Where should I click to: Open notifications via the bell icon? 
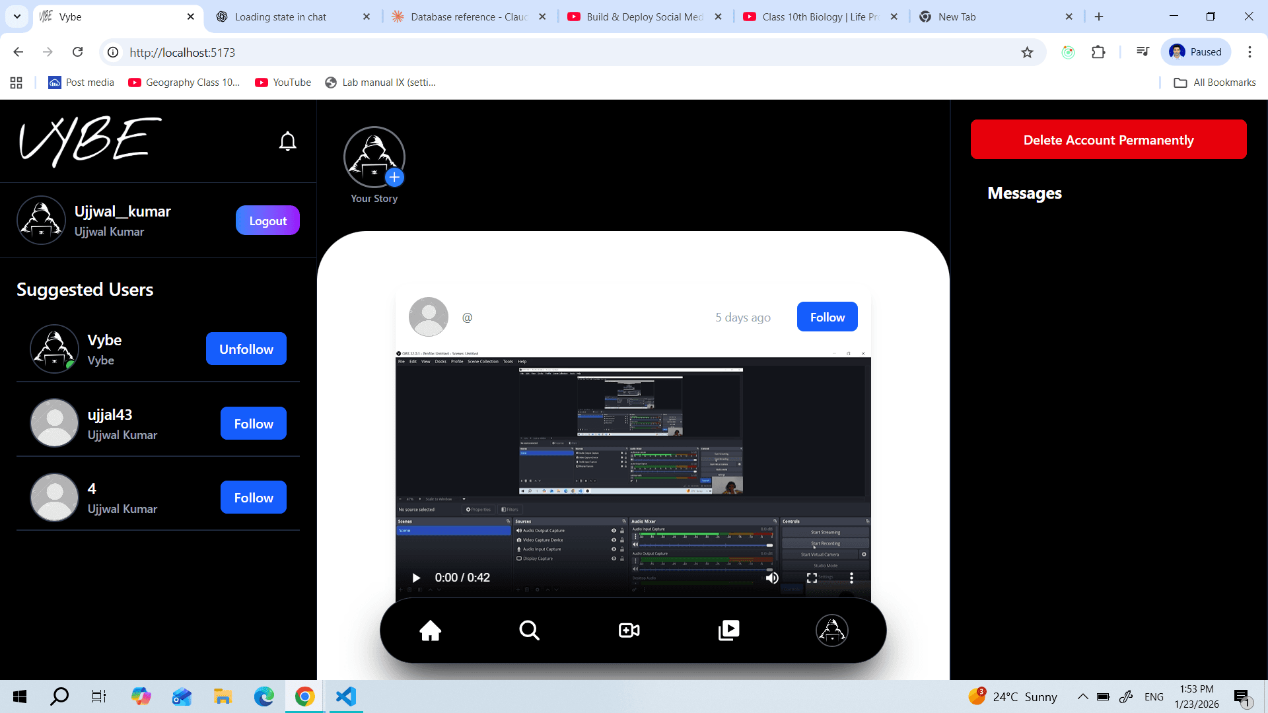coord(287,141)
